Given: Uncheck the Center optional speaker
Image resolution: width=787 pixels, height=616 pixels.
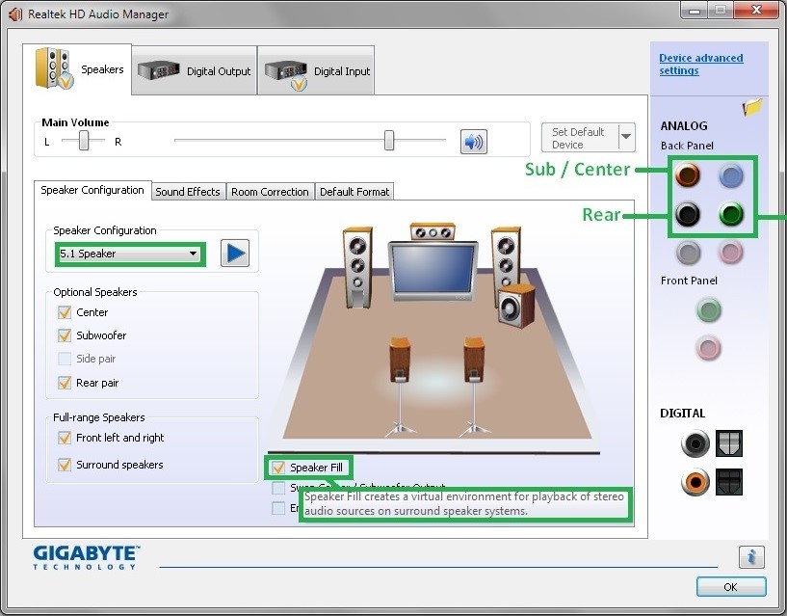Looking at the screenshot, I should (x=65, y=312).
